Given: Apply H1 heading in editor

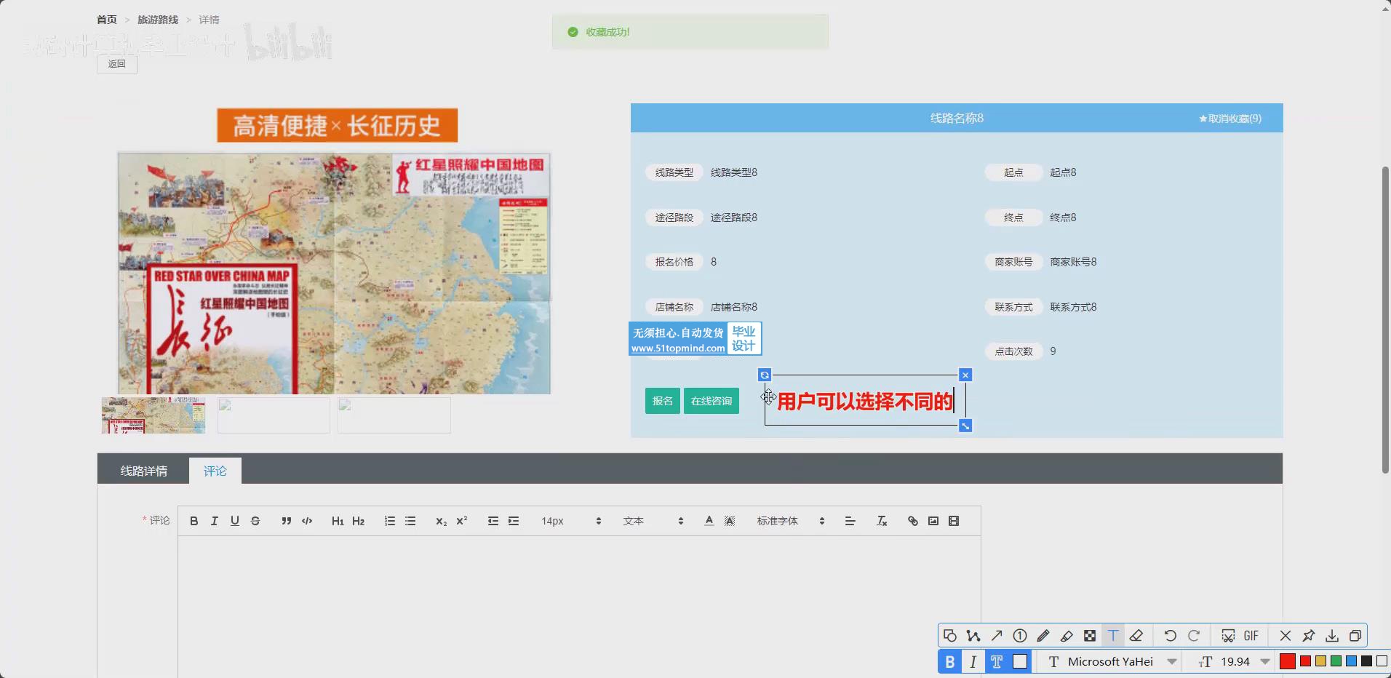Looking at the screenshot, I should pos(338,521).
